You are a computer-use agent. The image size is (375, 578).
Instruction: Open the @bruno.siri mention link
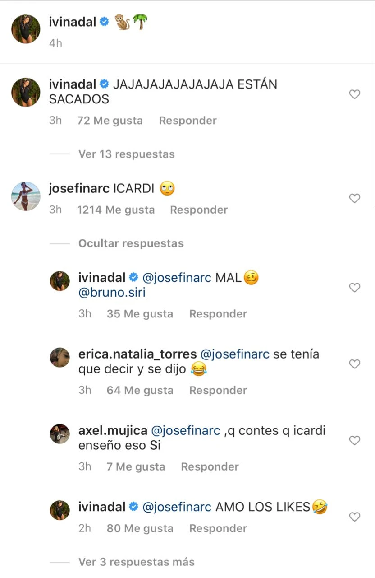pos(112,293)
